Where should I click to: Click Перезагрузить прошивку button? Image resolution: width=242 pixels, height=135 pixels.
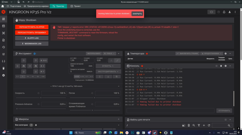(x=32, y=33)
